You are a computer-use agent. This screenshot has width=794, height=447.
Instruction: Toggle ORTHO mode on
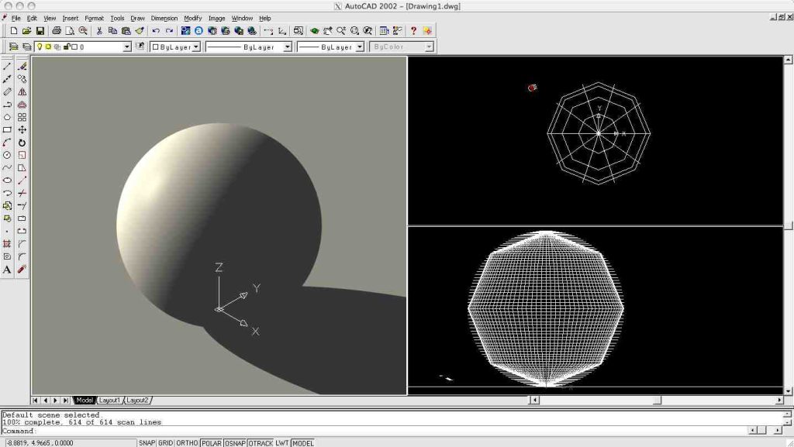click(187, 442)
